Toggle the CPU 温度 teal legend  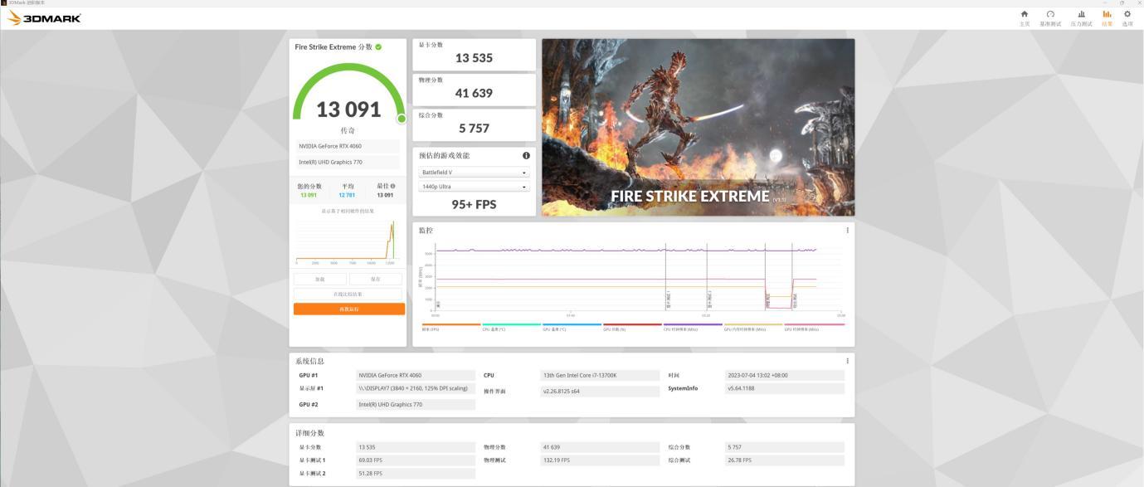(x=512, y=327)
